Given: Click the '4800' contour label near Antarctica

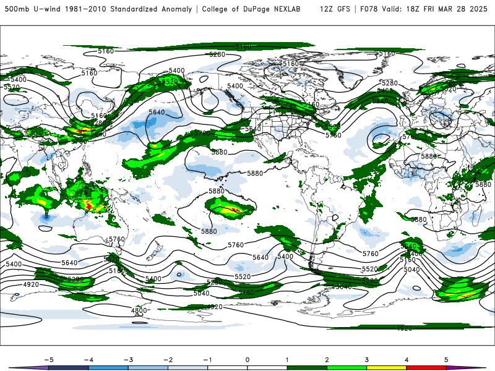Looking at the screenshot, I should tap(139, 310).
